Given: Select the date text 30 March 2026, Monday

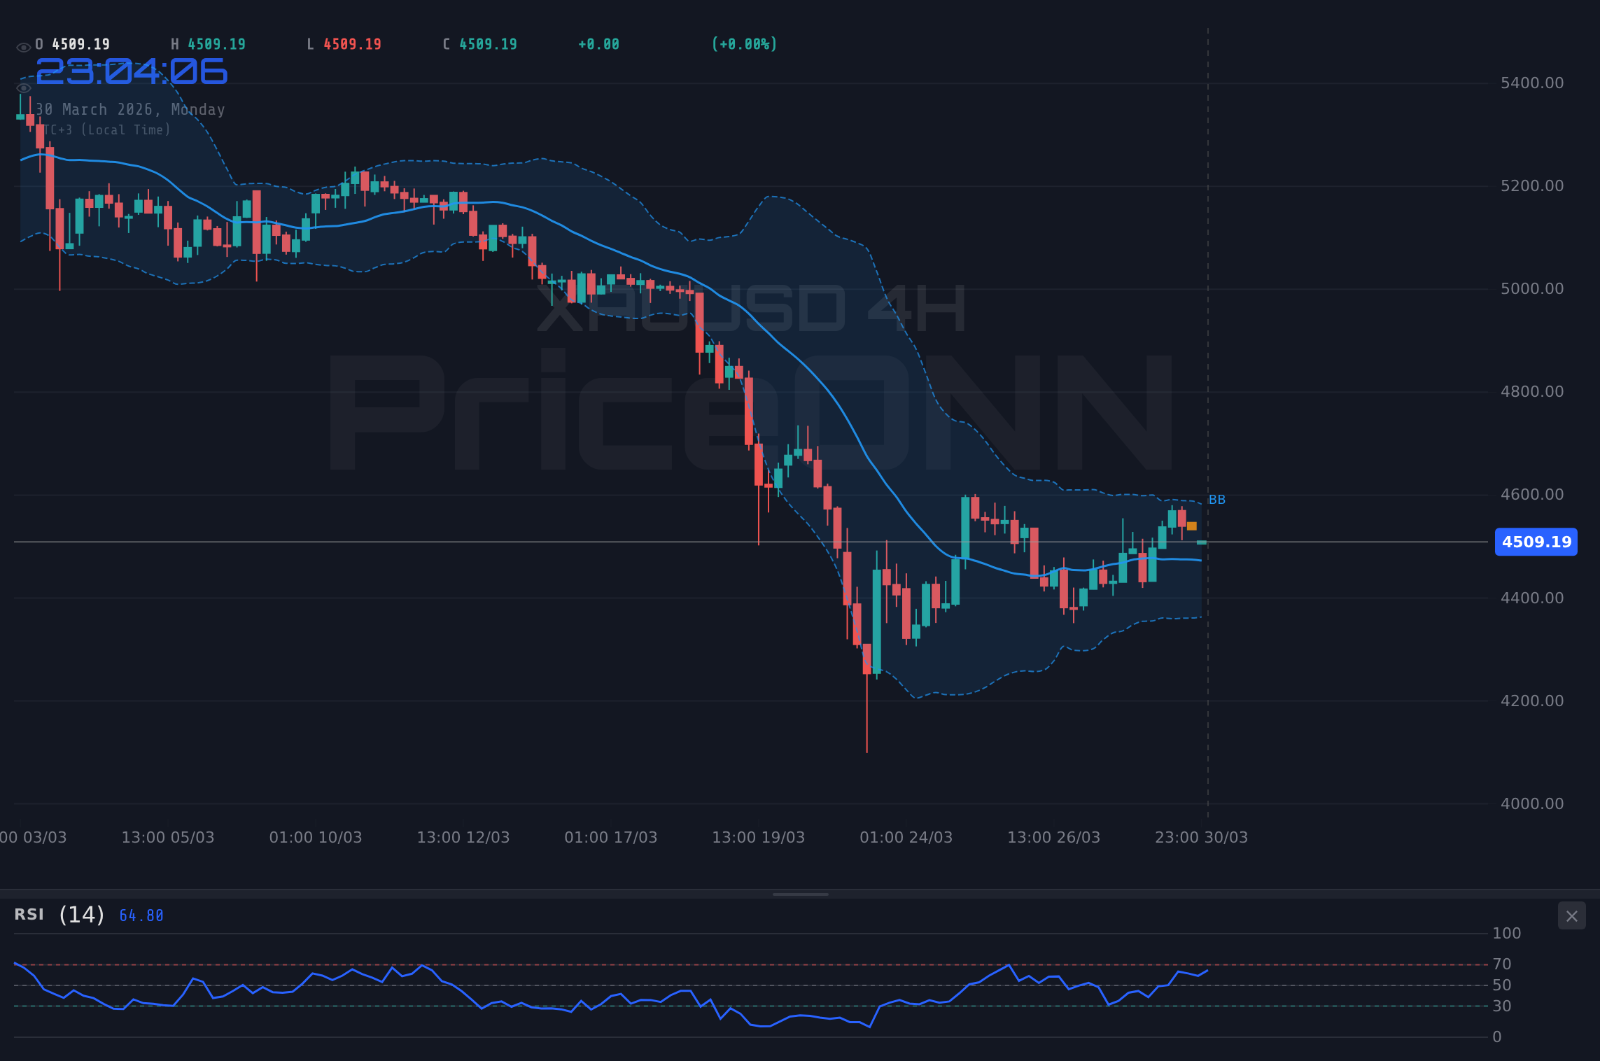Looking at the screenshot, I should point(130,109).
